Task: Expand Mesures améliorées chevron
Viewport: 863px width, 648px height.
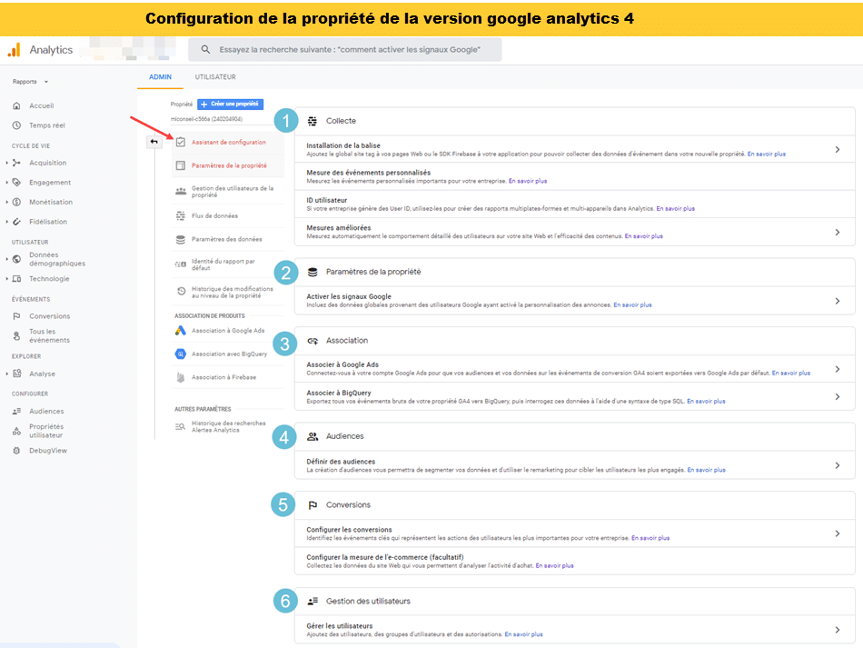Action: click(838, 233)
